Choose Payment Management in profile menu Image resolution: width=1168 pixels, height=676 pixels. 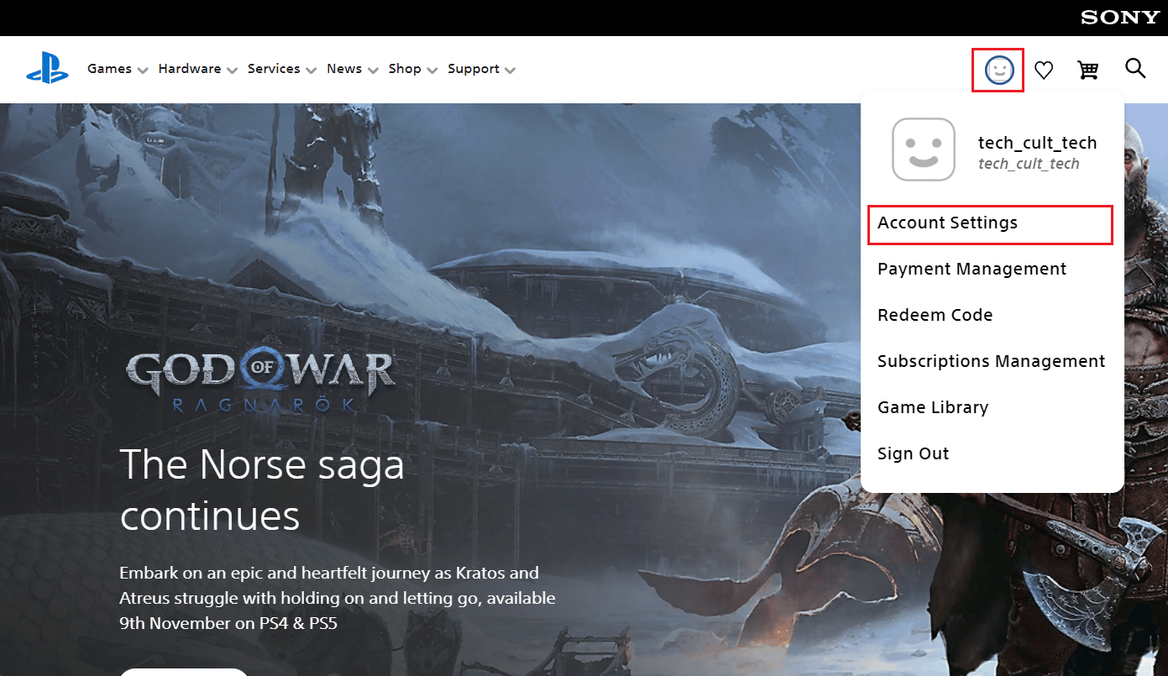[972, 270]
